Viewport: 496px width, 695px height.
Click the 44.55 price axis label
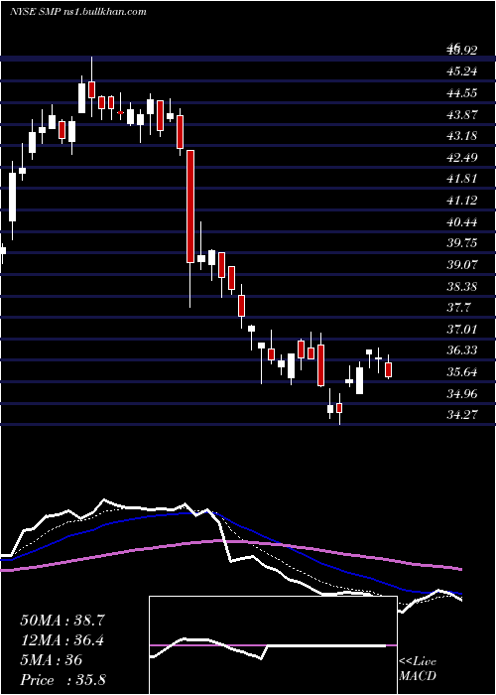pos(462,93)
